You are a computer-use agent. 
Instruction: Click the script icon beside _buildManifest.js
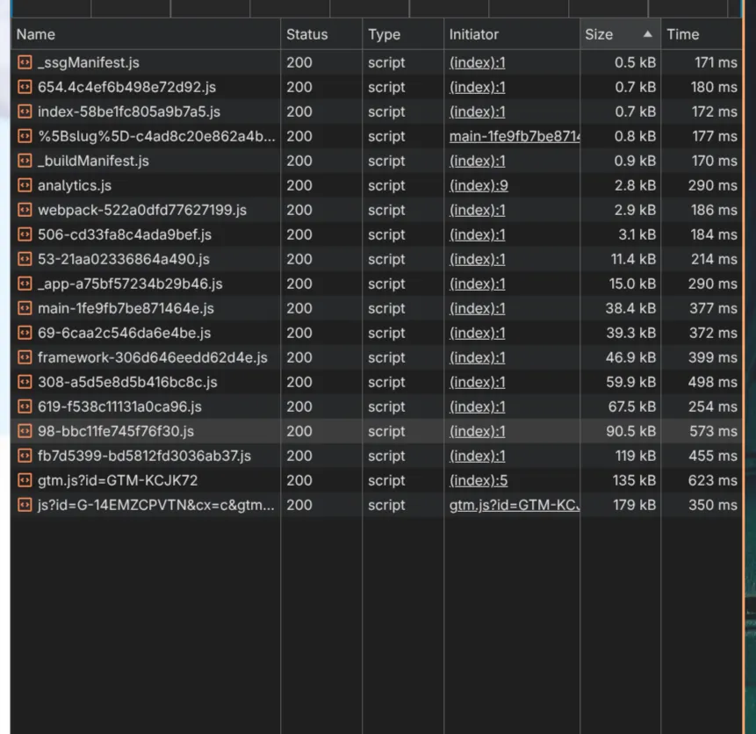(25, 161)
